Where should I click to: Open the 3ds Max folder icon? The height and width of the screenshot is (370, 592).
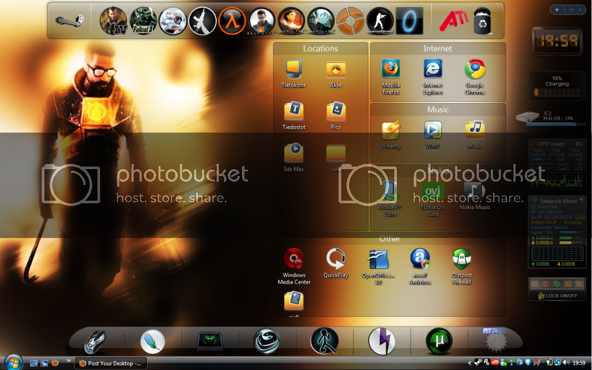pyautogui.click(x=294, y=158)
